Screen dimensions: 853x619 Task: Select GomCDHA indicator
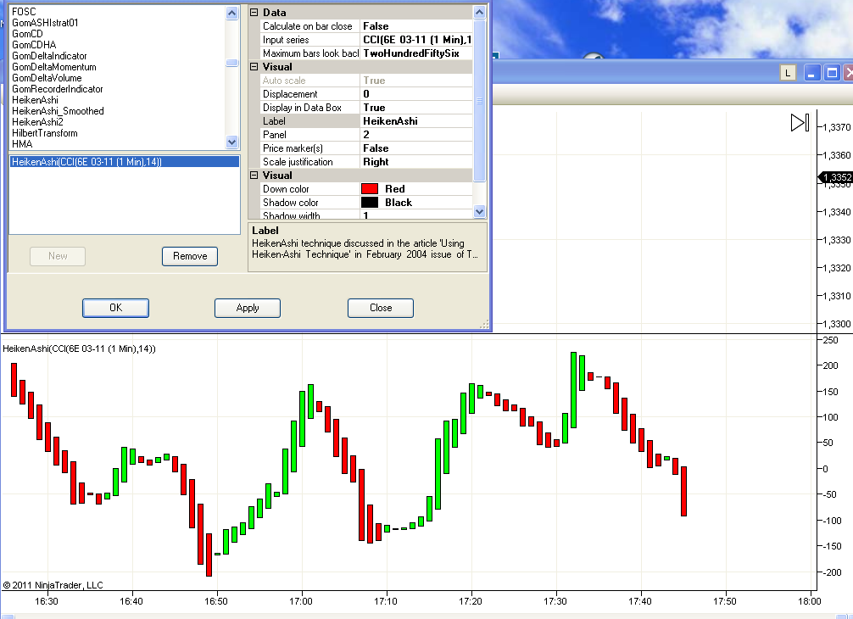[34, 45]
